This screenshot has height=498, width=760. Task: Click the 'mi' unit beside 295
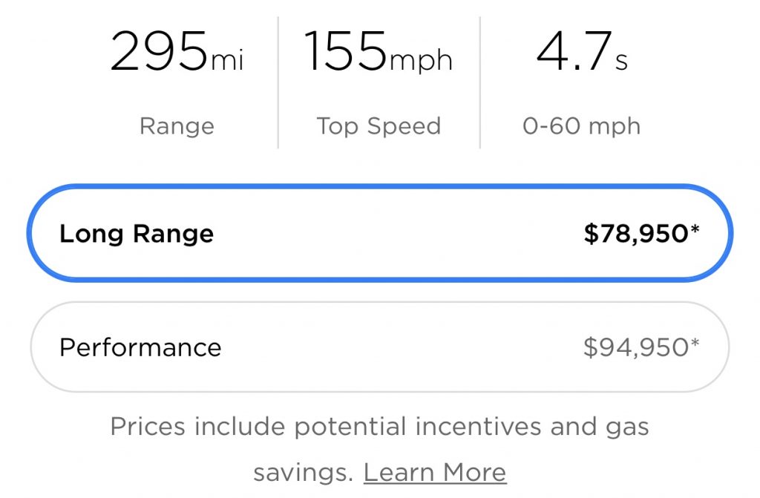227,60
